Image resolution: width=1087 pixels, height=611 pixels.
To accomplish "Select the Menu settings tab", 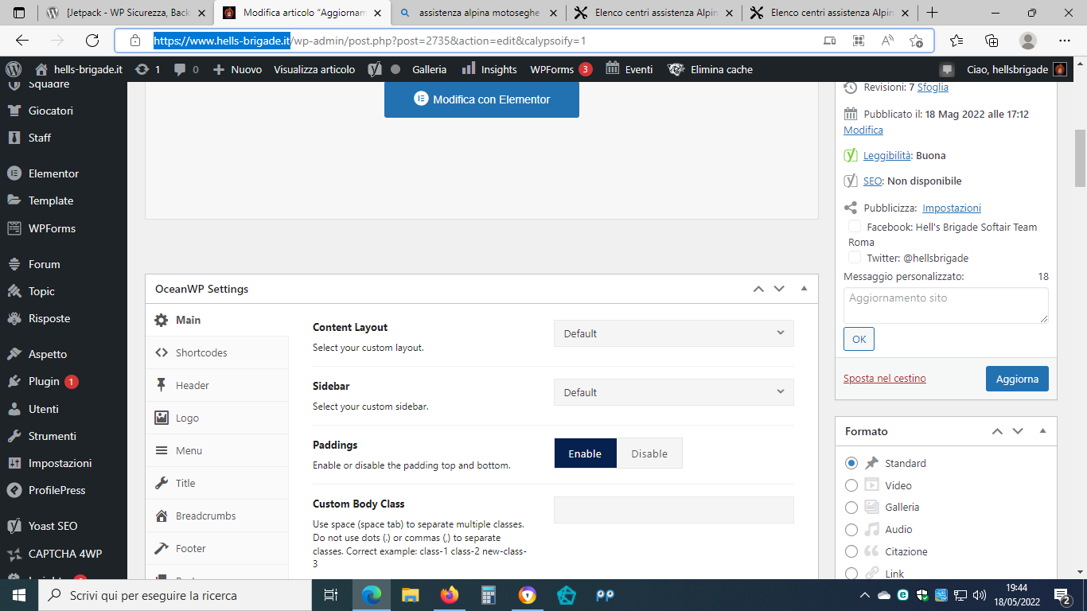I will pos(217,450).
